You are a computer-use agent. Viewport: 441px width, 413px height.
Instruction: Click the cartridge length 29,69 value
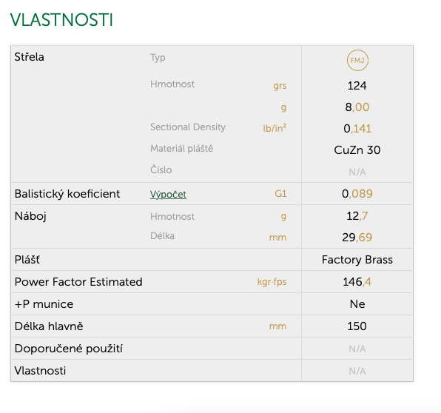coord(357,238)
